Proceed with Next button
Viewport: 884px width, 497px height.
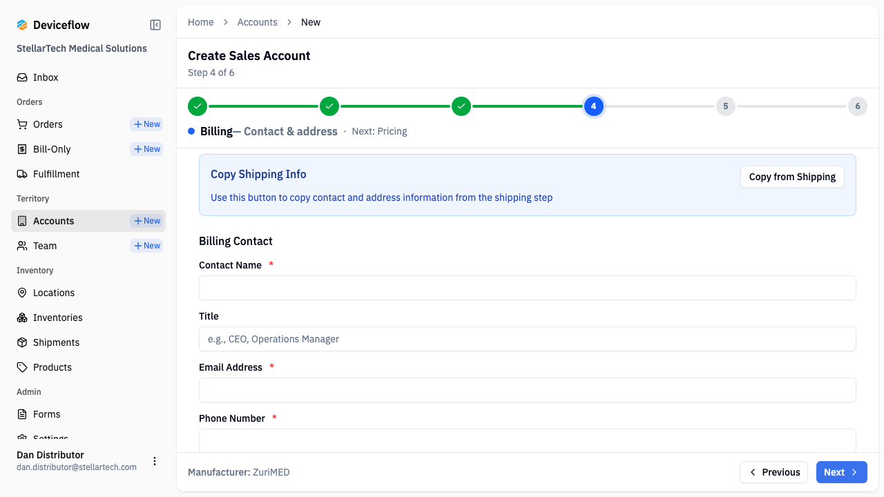click(842, 472)
